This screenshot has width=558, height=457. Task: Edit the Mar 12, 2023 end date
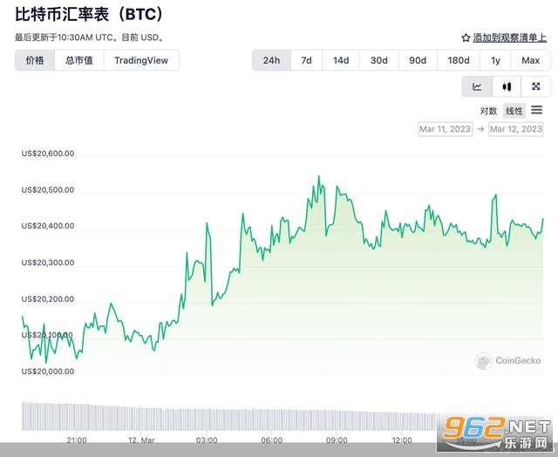click(515, 129)
